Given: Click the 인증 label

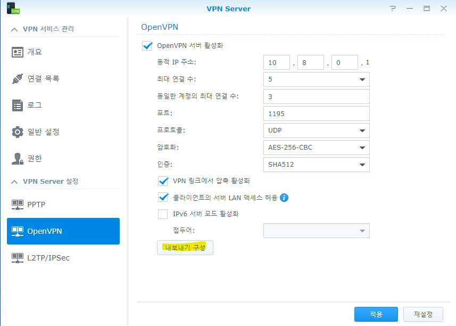Looking at the screenshot, I should [164, 165].
